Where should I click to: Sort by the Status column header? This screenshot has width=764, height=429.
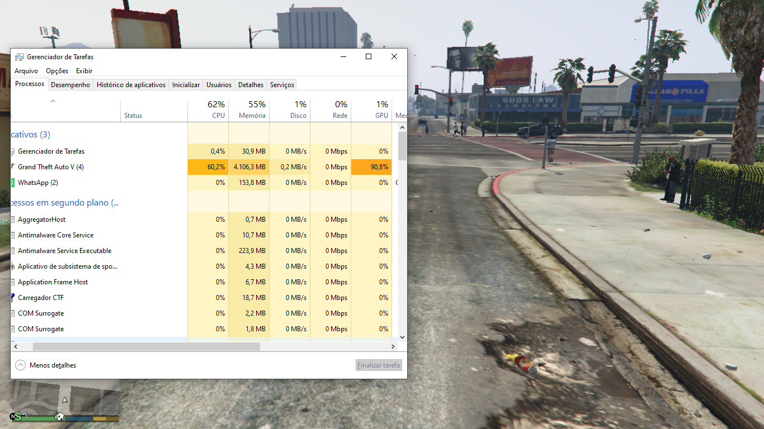click(x=154, y=110)
